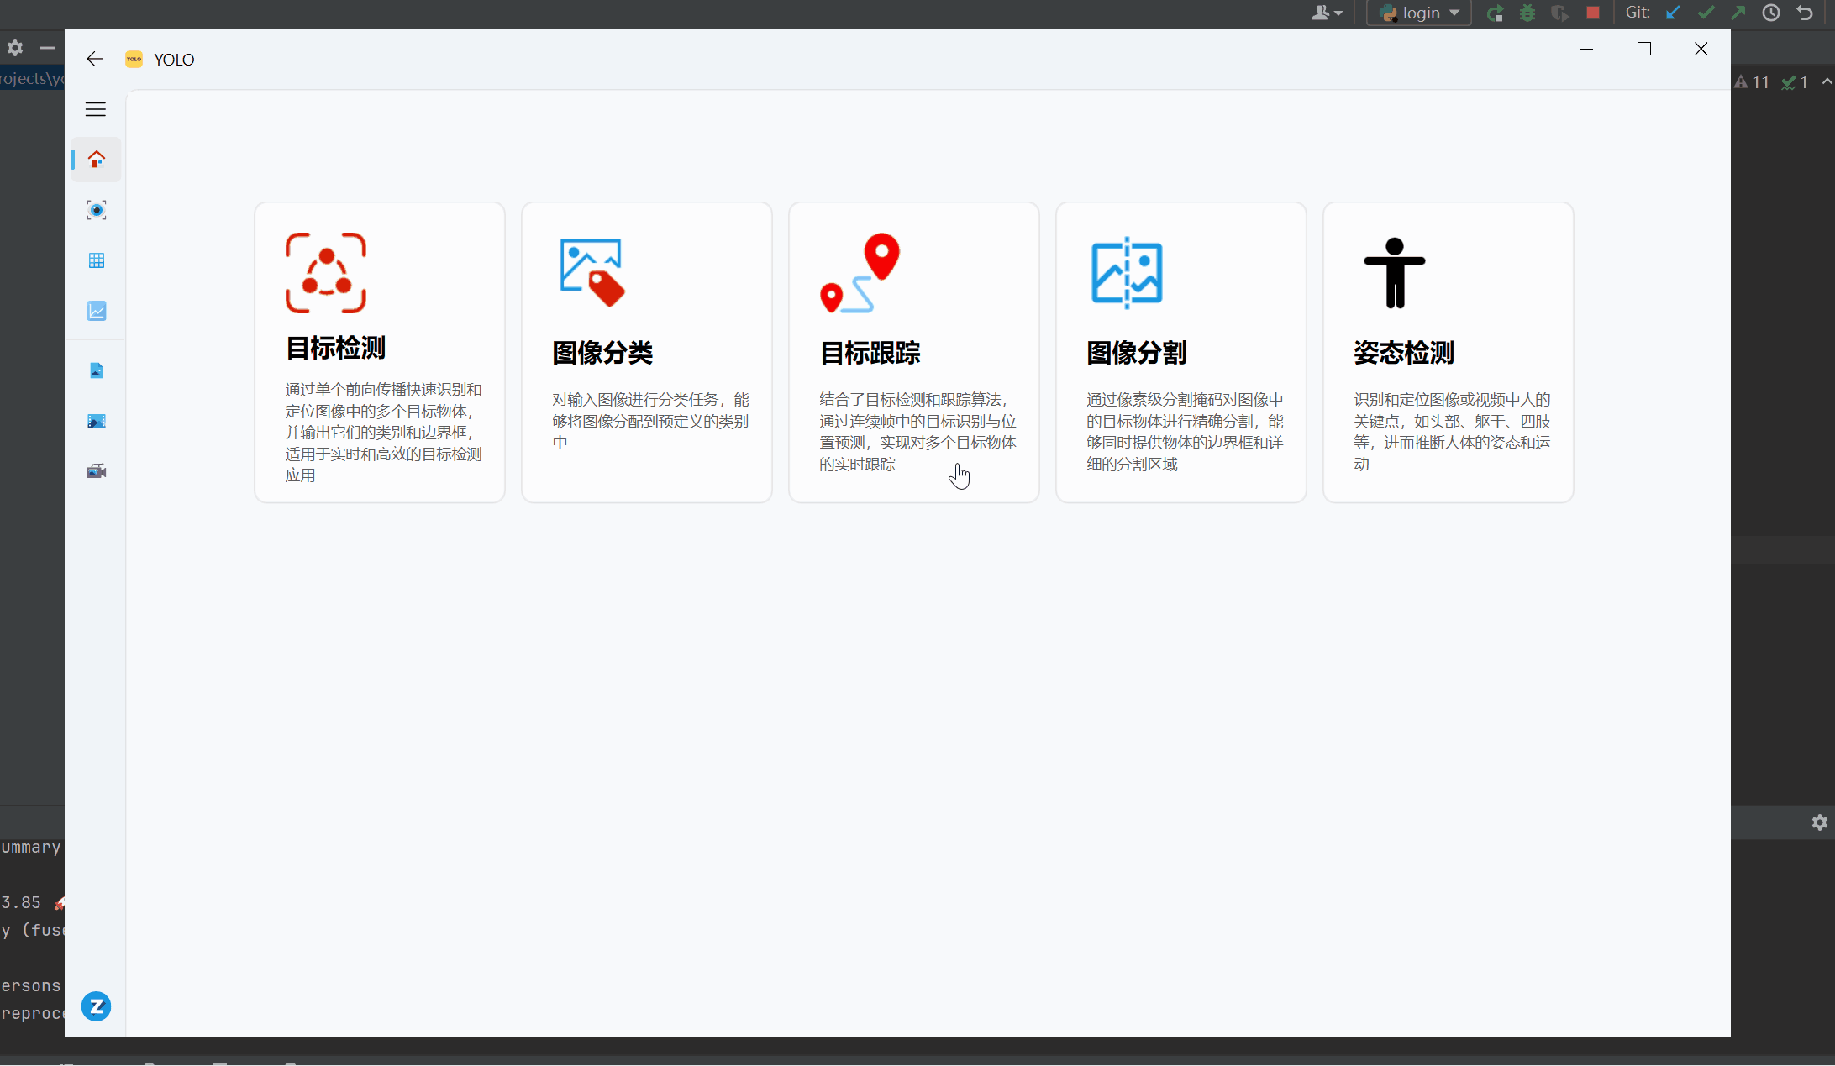The height and width of the screenshot is (1066, 1835).
Task: Open the eye detection page in sidebar
Action: click(x=97, y=210)
